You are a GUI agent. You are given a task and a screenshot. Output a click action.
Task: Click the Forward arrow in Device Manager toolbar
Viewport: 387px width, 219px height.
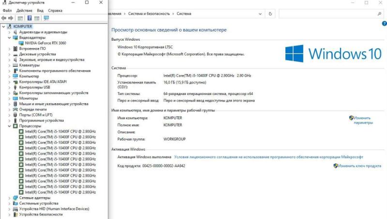pyautogui.click(x=11, y=18)
